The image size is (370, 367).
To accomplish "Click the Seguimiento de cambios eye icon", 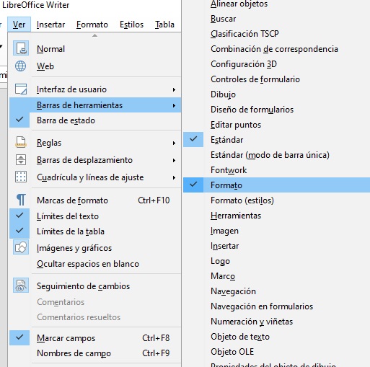I will pyautogui.click(x=21, y=286).
